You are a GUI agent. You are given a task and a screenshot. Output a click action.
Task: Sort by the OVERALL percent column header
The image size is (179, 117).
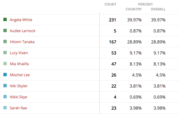[158, 9]
